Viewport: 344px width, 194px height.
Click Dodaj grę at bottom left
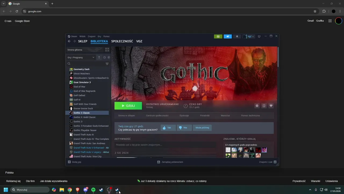point(74,162)
